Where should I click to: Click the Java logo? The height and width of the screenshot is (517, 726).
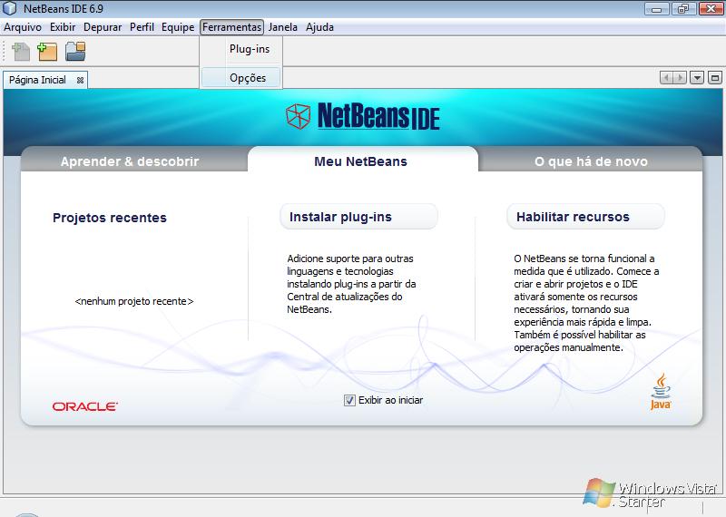click(x=661, y=392)
